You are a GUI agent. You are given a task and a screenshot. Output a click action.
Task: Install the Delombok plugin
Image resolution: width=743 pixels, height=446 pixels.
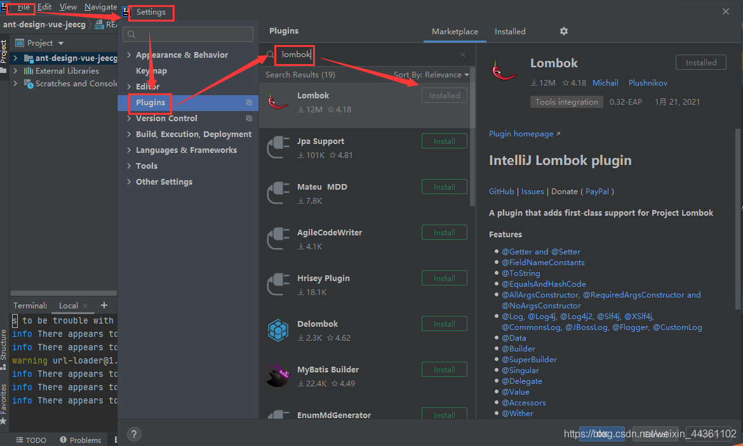coord(445,324)
